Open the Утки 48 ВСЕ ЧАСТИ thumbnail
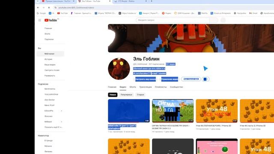 [217, 111]
